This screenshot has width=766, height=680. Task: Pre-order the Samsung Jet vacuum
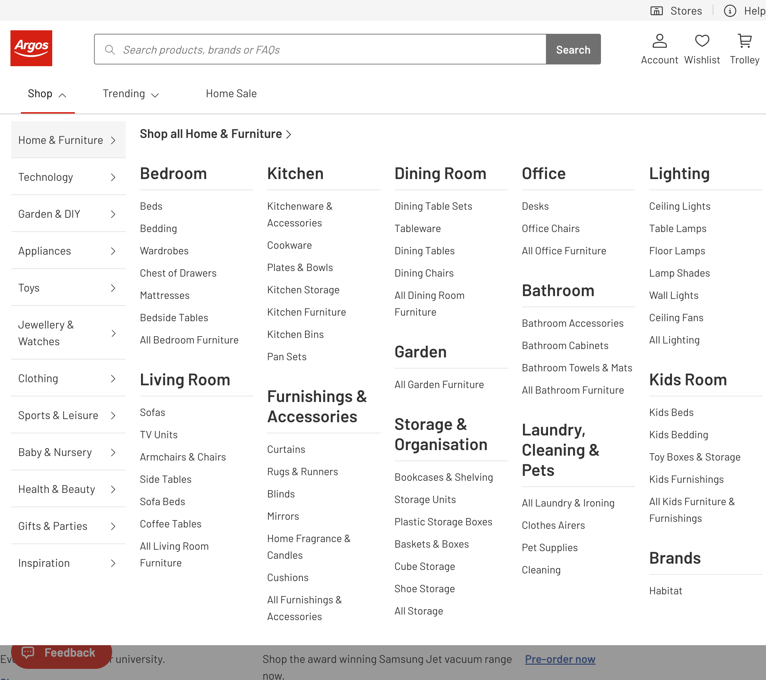[x=560, y=659]
